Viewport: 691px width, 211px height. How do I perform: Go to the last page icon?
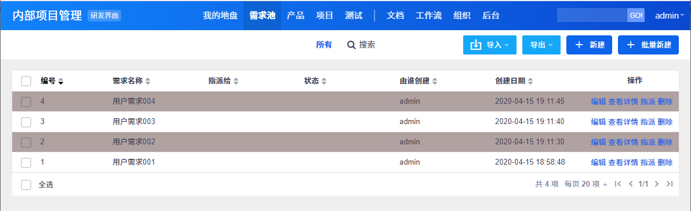[670, 184]
